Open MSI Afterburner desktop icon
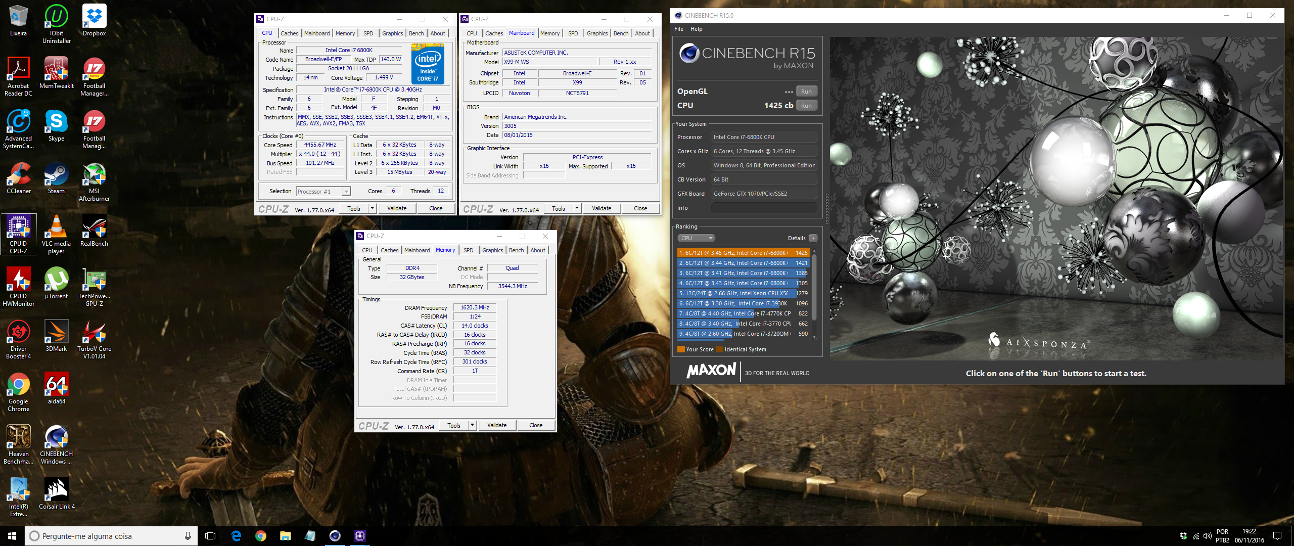The height and width of the screenshot is (546, 1294). tap(94, 182)
